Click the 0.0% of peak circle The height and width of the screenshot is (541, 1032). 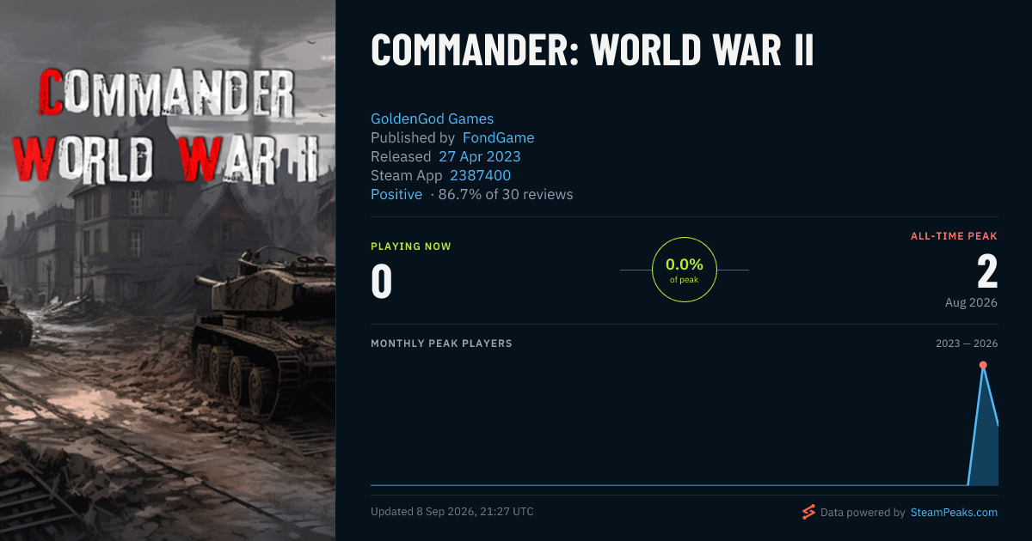(685, 270)
